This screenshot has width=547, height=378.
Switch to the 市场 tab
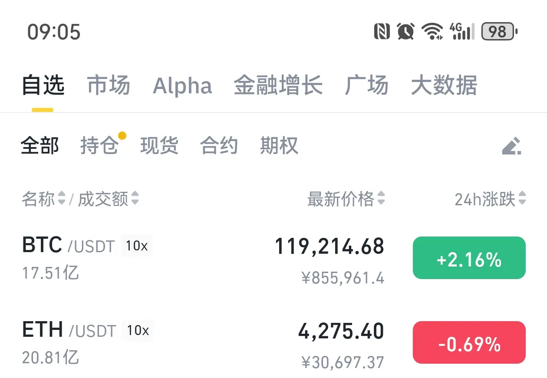point(109,85)
